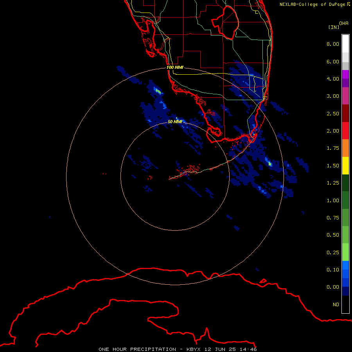Click the dark green 1.25 swatch
Screen dimensions: 352x352
click(345, 183)
